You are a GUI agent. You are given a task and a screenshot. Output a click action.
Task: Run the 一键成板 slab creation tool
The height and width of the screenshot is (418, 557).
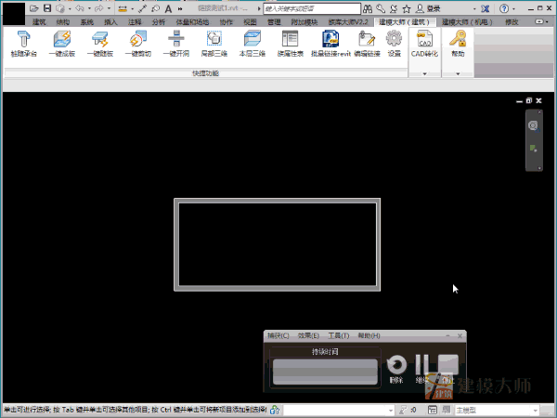(x=62, y=44)
